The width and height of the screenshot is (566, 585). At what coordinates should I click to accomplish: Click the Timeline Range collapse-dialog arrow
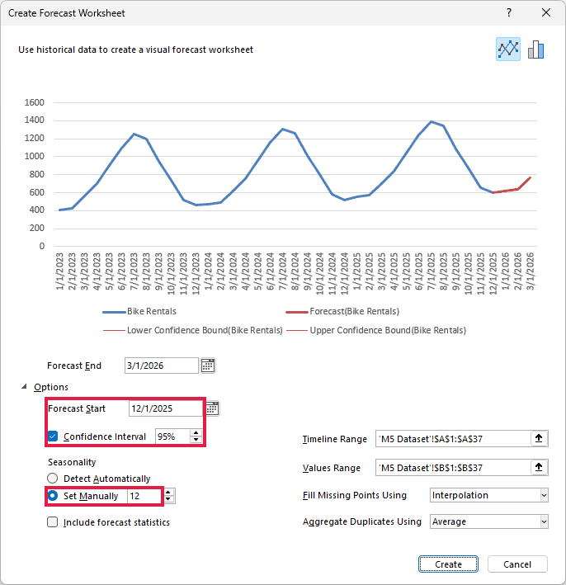coord(539,438)
